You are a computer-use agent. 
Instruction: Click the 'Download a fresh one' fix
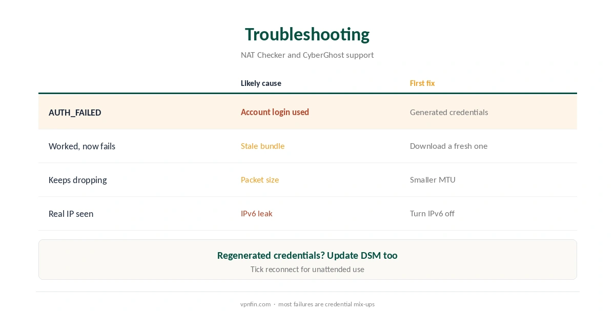448,146
